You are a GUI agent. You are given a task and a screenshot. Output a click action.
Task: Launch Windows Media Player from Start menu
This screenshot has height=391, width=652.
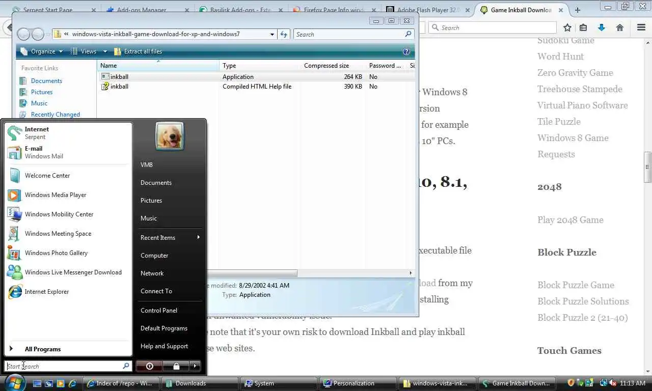tap(68, 195)
